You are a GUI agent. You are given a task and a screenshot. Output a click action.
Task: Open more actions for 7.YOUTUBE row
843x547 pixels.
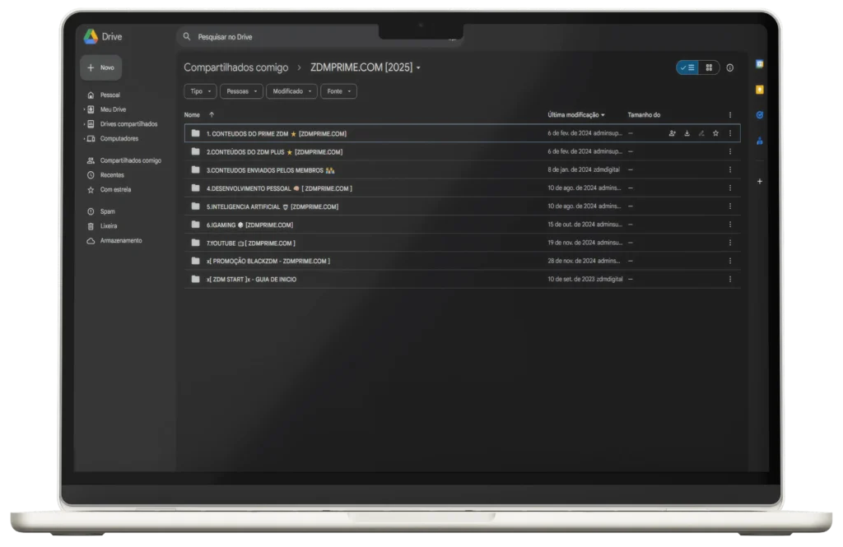(x=730, y=243)
